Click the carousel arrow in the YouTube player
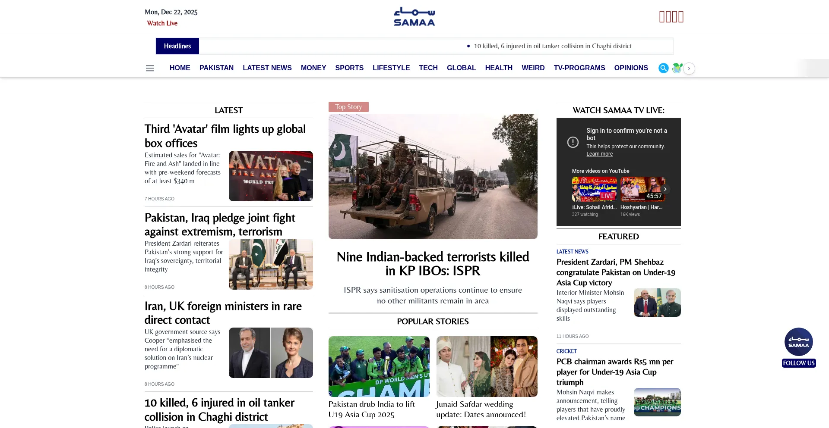829x428 pixels. click(x=665, y=189)
